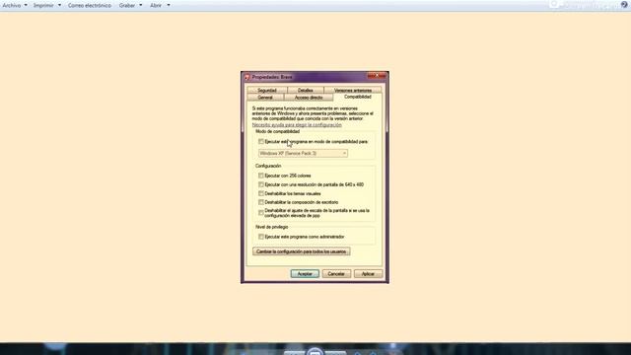The image size is (631, 355).
Task: Click the Aplicar button
Action: tap(368, 274)
